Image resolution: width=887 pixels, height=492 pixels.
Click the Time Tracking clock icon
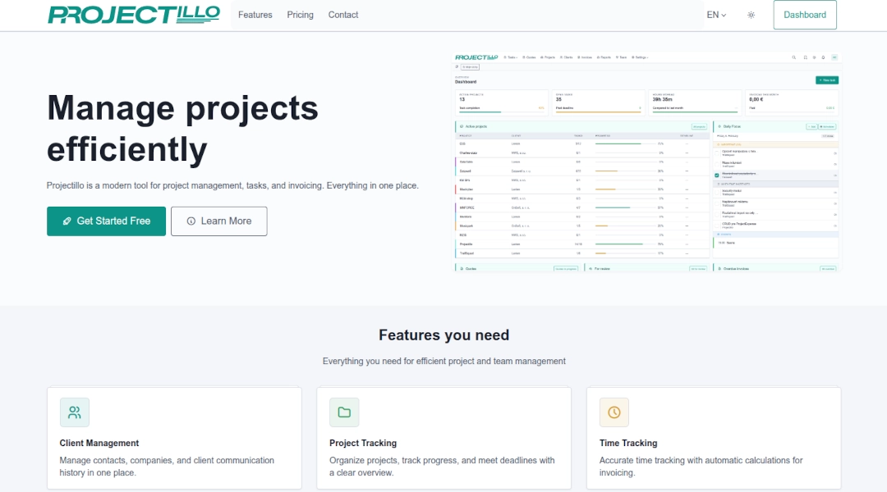[614, 412]
